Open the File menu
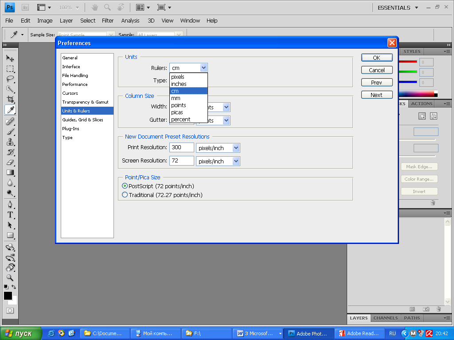 pos(9,20)
